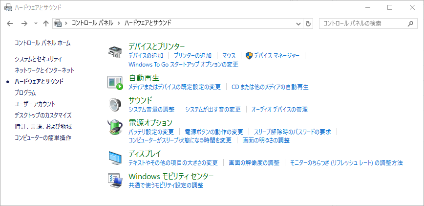Open デバイス マネージャー link
This screenshot has height=206, width=424.
[x=276, y=56]
